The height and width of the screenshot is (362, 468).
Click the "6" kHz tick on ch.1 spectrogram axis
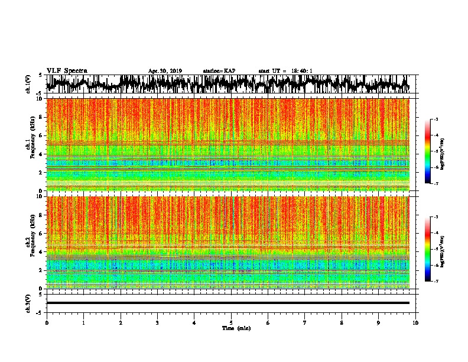point(41,136)
